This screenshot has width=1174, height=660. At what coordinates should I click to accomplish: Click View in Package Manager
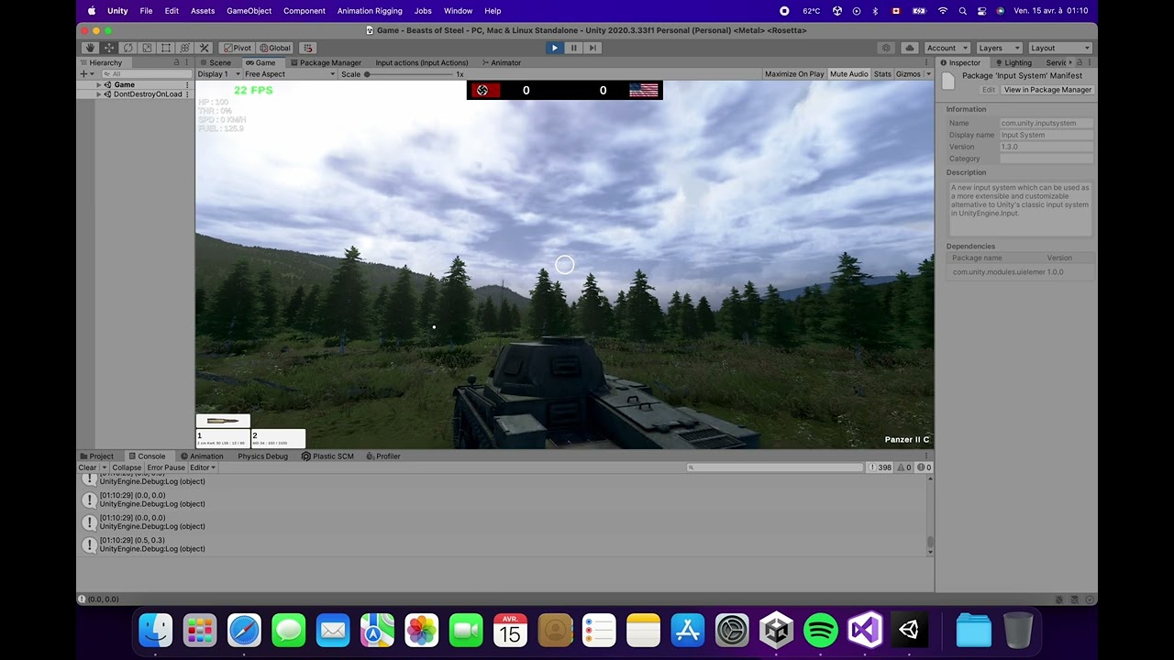click(x=1047, y=90)
